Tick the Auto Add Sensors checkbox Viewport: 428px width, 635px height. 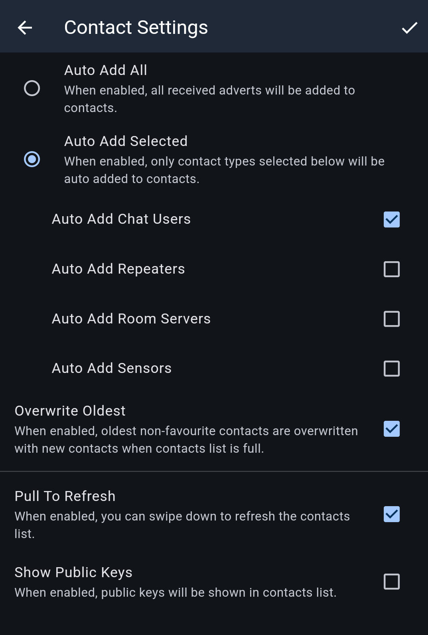point(391,369)
